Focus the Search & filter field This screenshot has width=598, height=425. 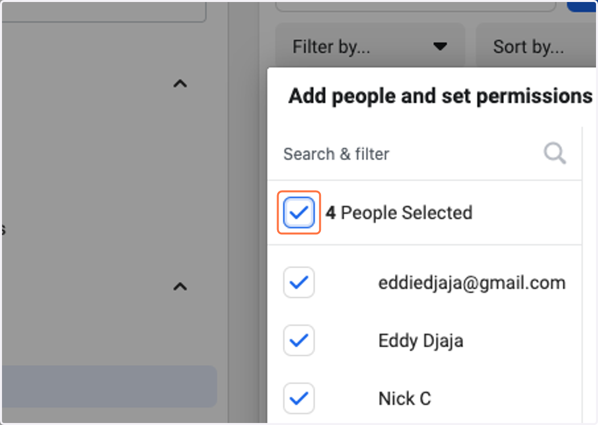point(425,154)
